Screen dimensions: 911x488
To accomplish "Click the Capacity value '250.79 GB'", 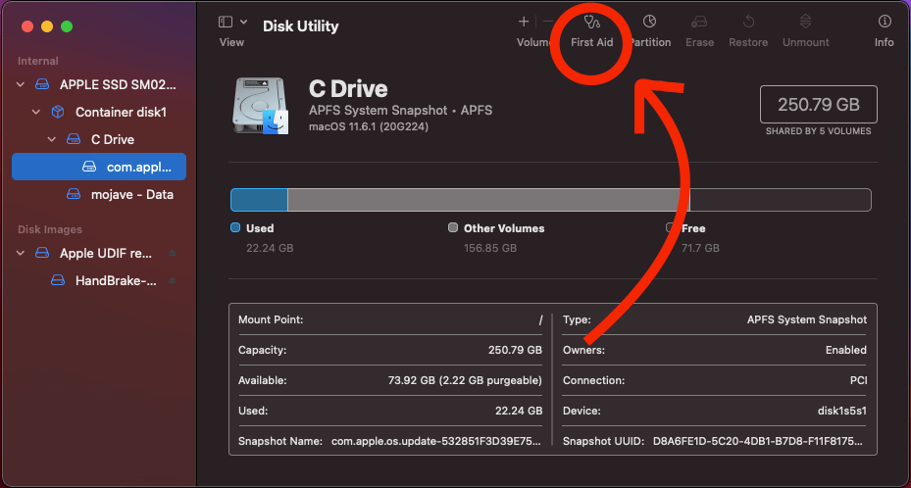I will (x=515, y=350).
